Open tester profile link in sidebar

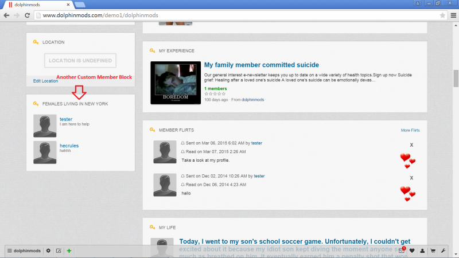pyautogui.click(x=66, y=119)
